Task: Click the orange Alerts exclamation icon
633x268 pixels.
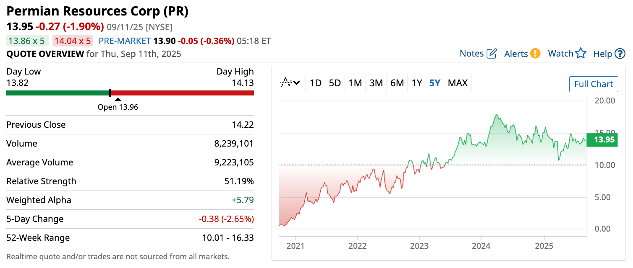Action: pos(535,54)
